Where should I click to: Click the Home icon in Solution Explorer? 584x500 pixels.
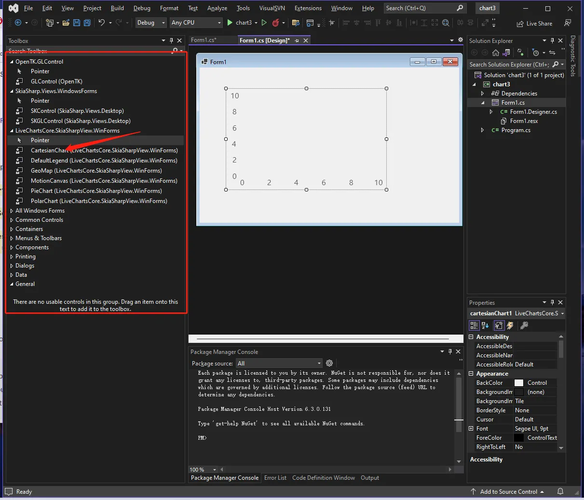coord(495,53)
